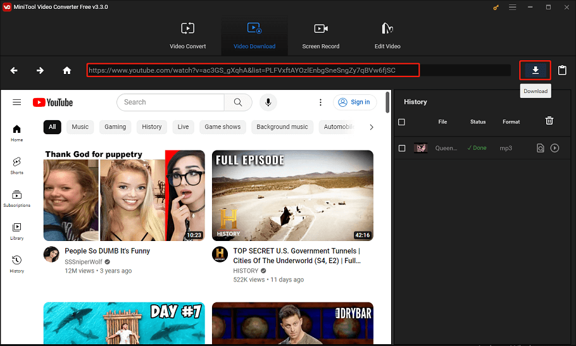
Task: Open Shorts in YouTube sidebar
Action: [x=17, y=166]
